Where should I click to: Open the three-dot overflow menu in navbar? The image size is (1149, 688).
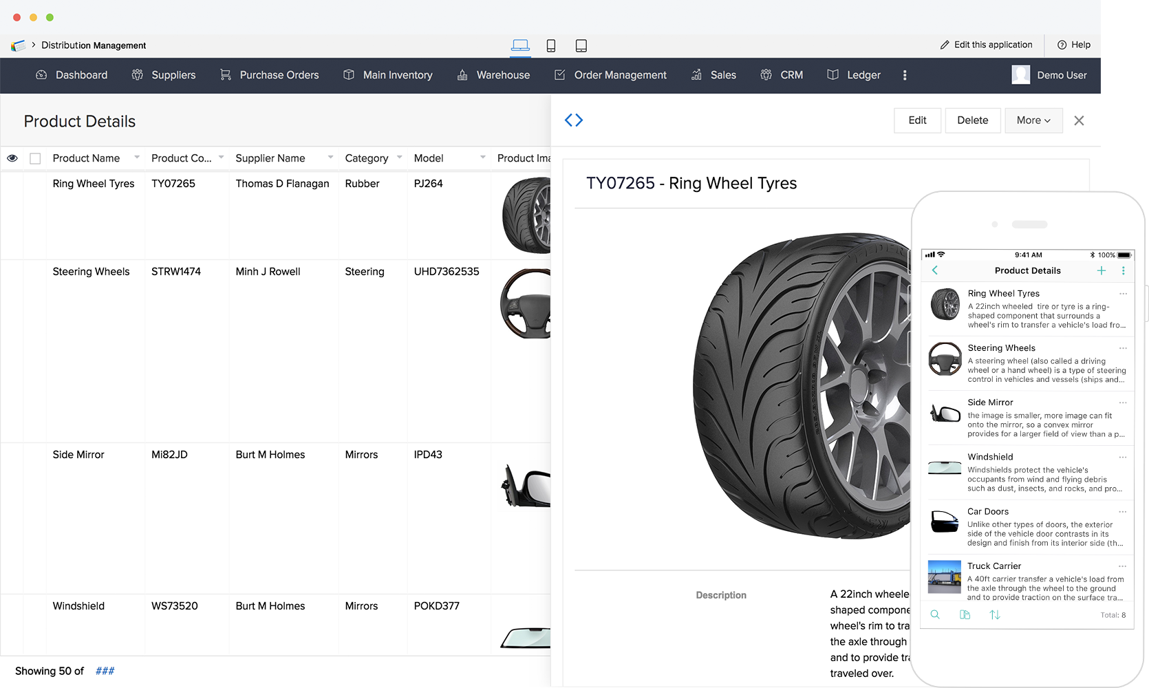(x=905, y=75)
